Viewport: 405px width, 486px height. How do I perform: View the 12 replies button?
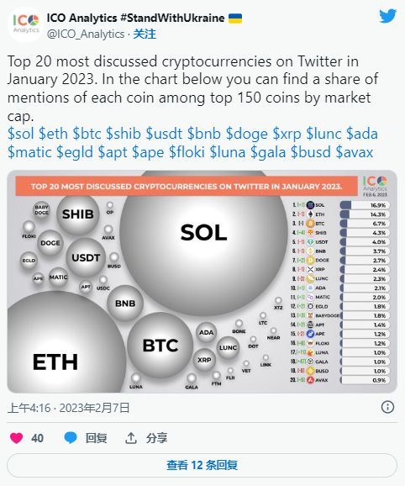point(202,465)
